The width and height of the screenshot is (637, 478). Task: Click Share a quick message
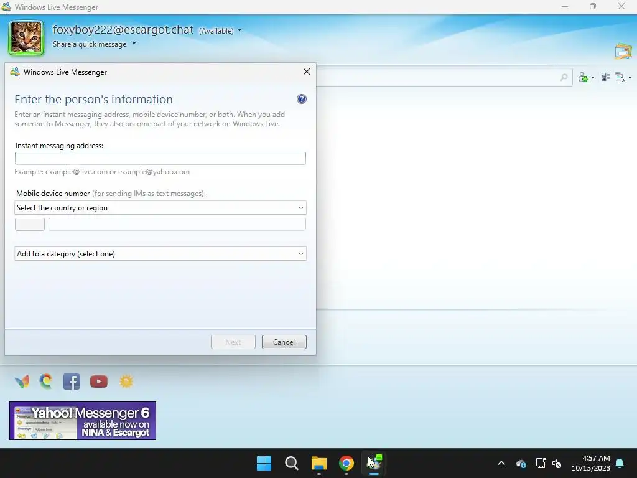point(90,44)
